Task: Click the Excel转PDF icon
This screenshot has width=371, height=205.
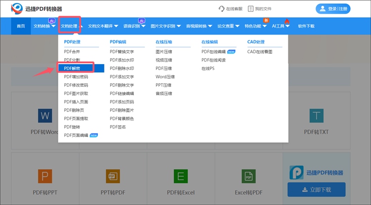Action: click(x=249, y=176)
